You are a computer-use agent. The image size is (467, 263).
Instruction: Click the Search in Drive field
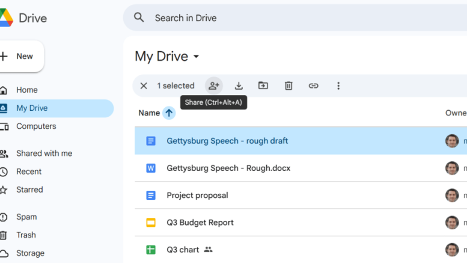pyautogui.click(x=288, y=18)
